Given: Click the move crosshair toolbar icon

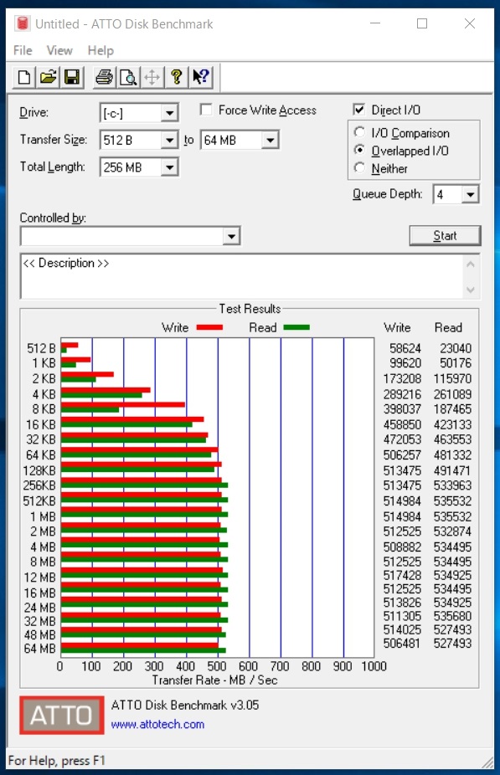Looking at the screenshot, I should (152, 78).
